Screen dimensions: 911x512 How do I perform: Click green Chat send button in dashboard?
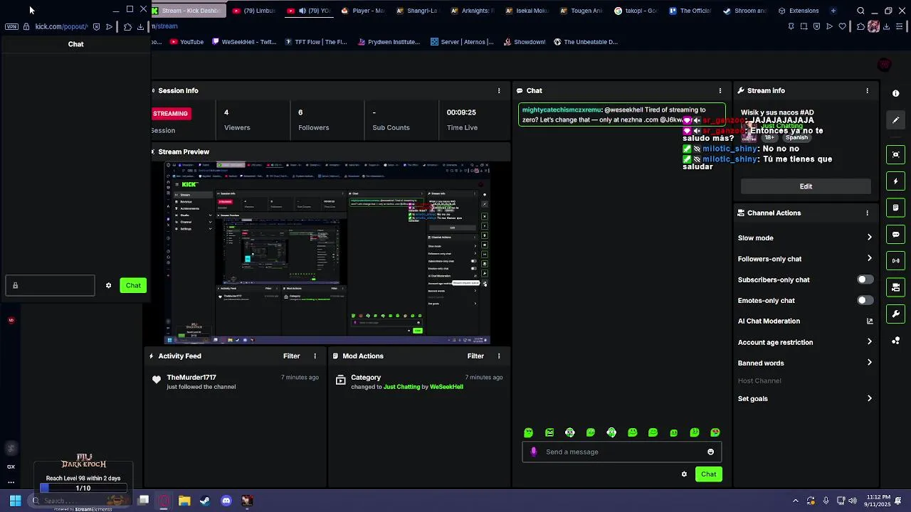[x=708, y=474]
